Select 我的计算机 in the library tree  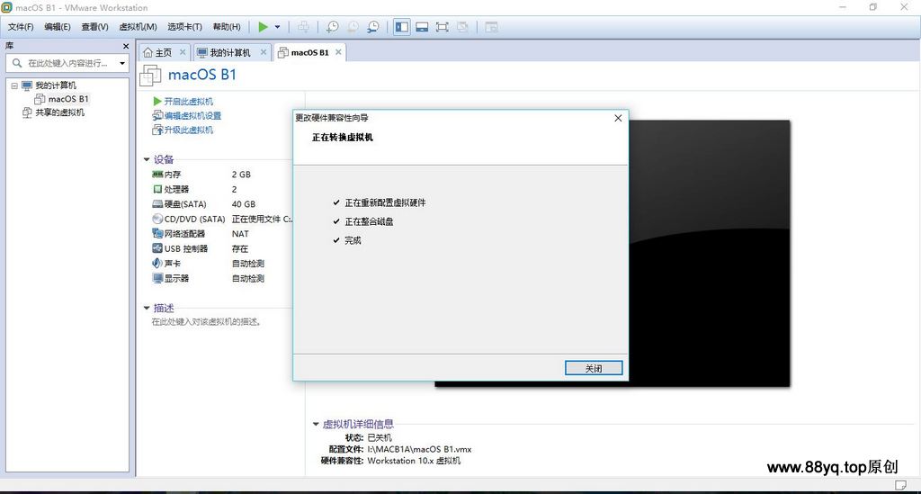(x=55, y=85)
